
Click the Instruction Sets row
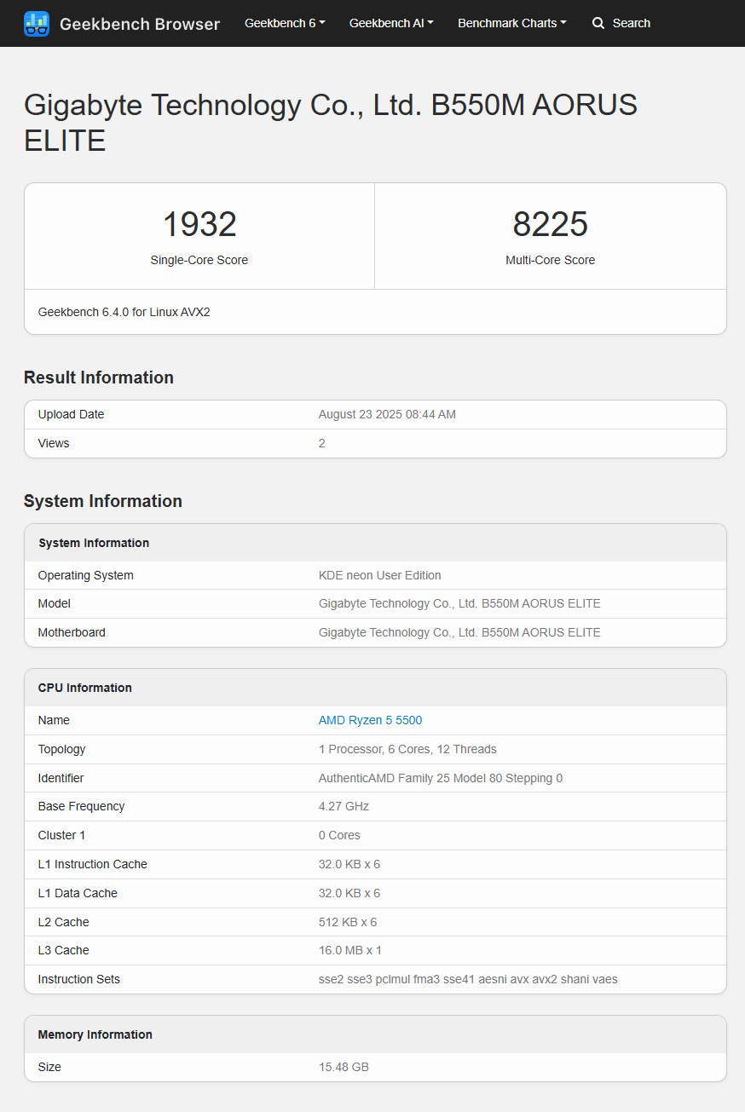375,979
